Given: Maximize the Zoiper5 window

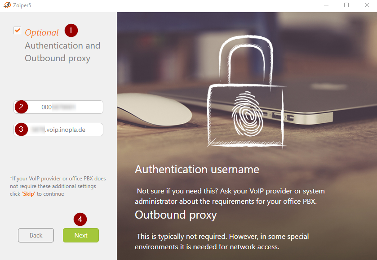Looking at the screenshot, I should [346, 5].
